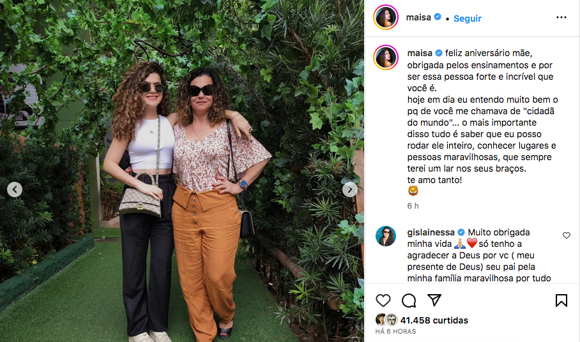The height and width of the screenshot is (342, 580).
Task: Go to the next photo arrow
Action: coord(349,190)
